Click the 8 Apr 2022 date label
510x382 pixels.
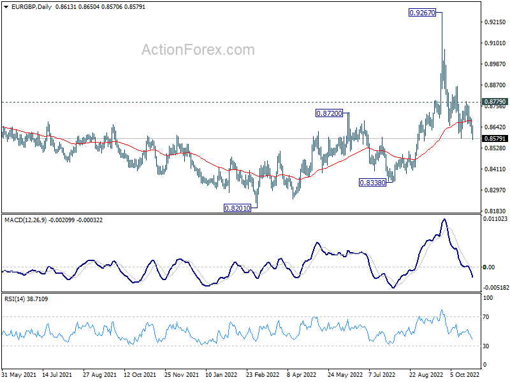302,375
